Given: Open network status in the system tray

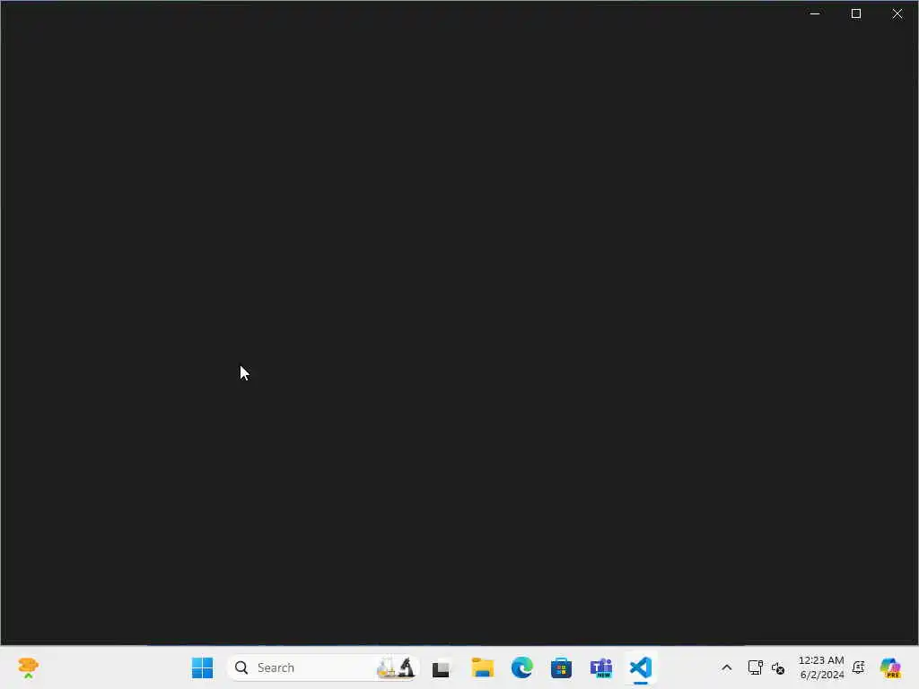Looking at the screenshot, I should (755, 667).
